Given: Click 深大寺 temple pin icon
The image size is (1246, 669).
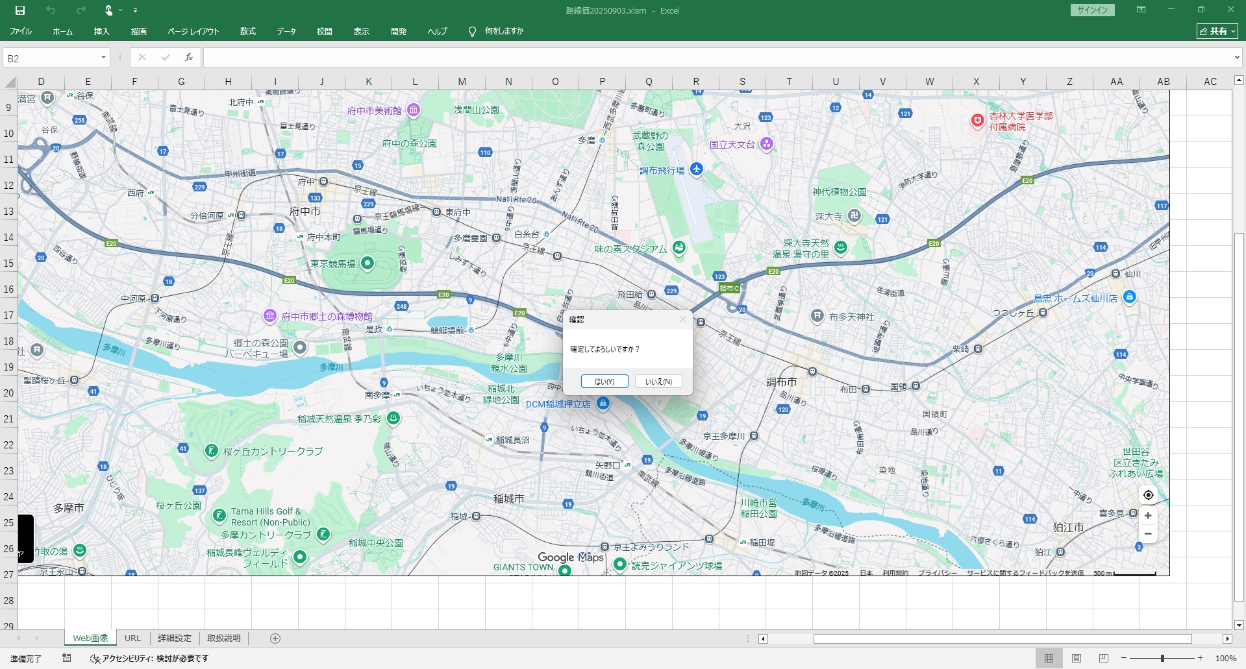Looking at the screenshot, I should point(854,215).
